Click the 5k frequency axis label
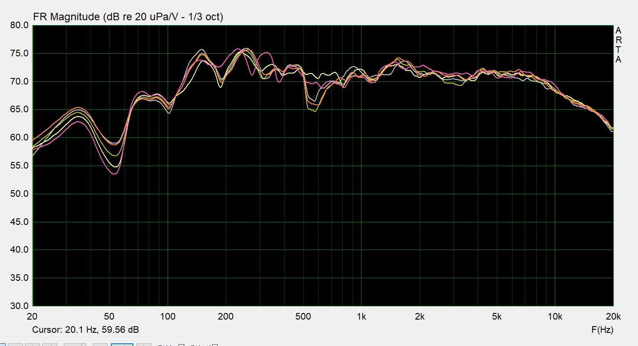 (x=497, y=317)
